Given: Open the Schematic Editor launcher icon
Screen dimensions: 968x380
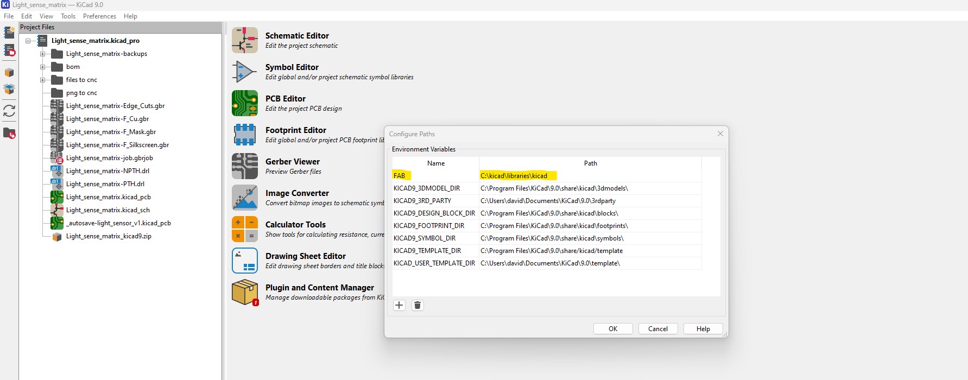Looking at the screenshot, I should [x=245, y=40].
